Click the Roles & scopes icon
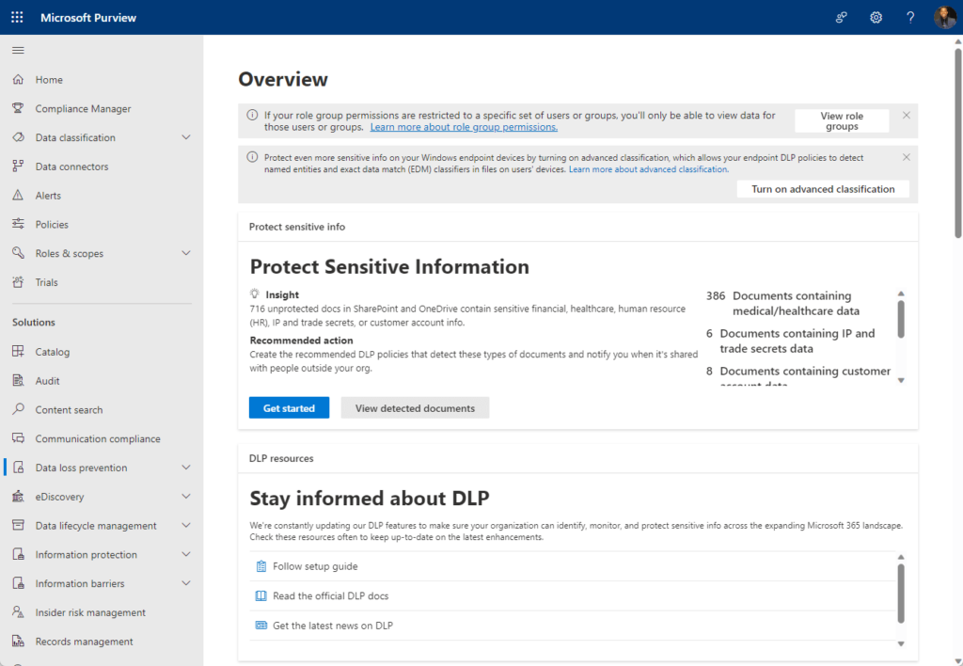This screenshot has width=963, height=666. click(19, 252)
